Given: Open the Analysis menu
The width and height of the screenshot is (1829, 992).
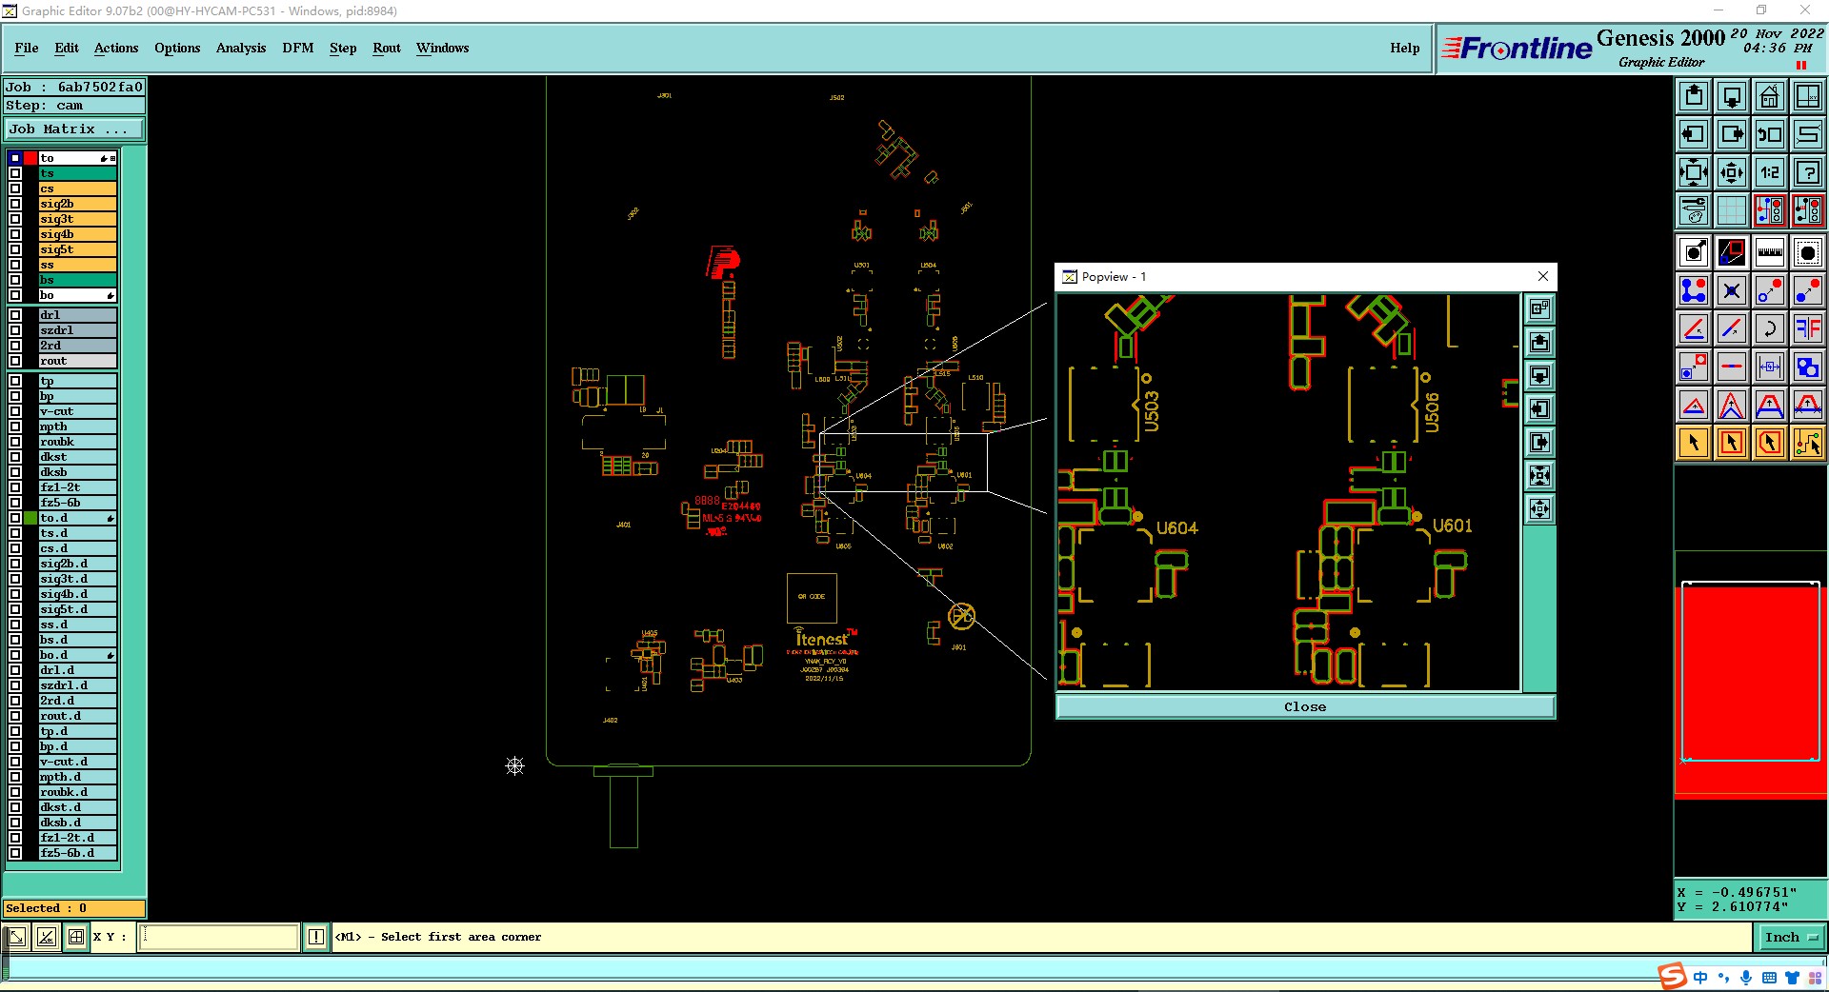Looking at the screenshot, I should click(x=241, y=48).
